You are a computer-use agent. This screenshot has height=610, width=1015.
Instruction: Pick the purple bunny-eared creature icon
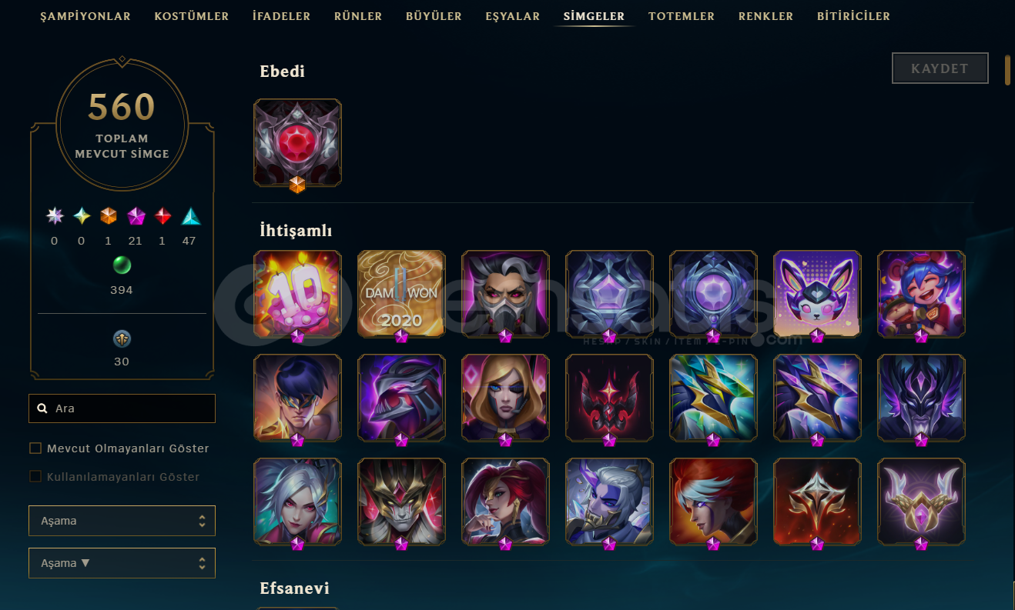pyautogui.click(x=817, y=294)
